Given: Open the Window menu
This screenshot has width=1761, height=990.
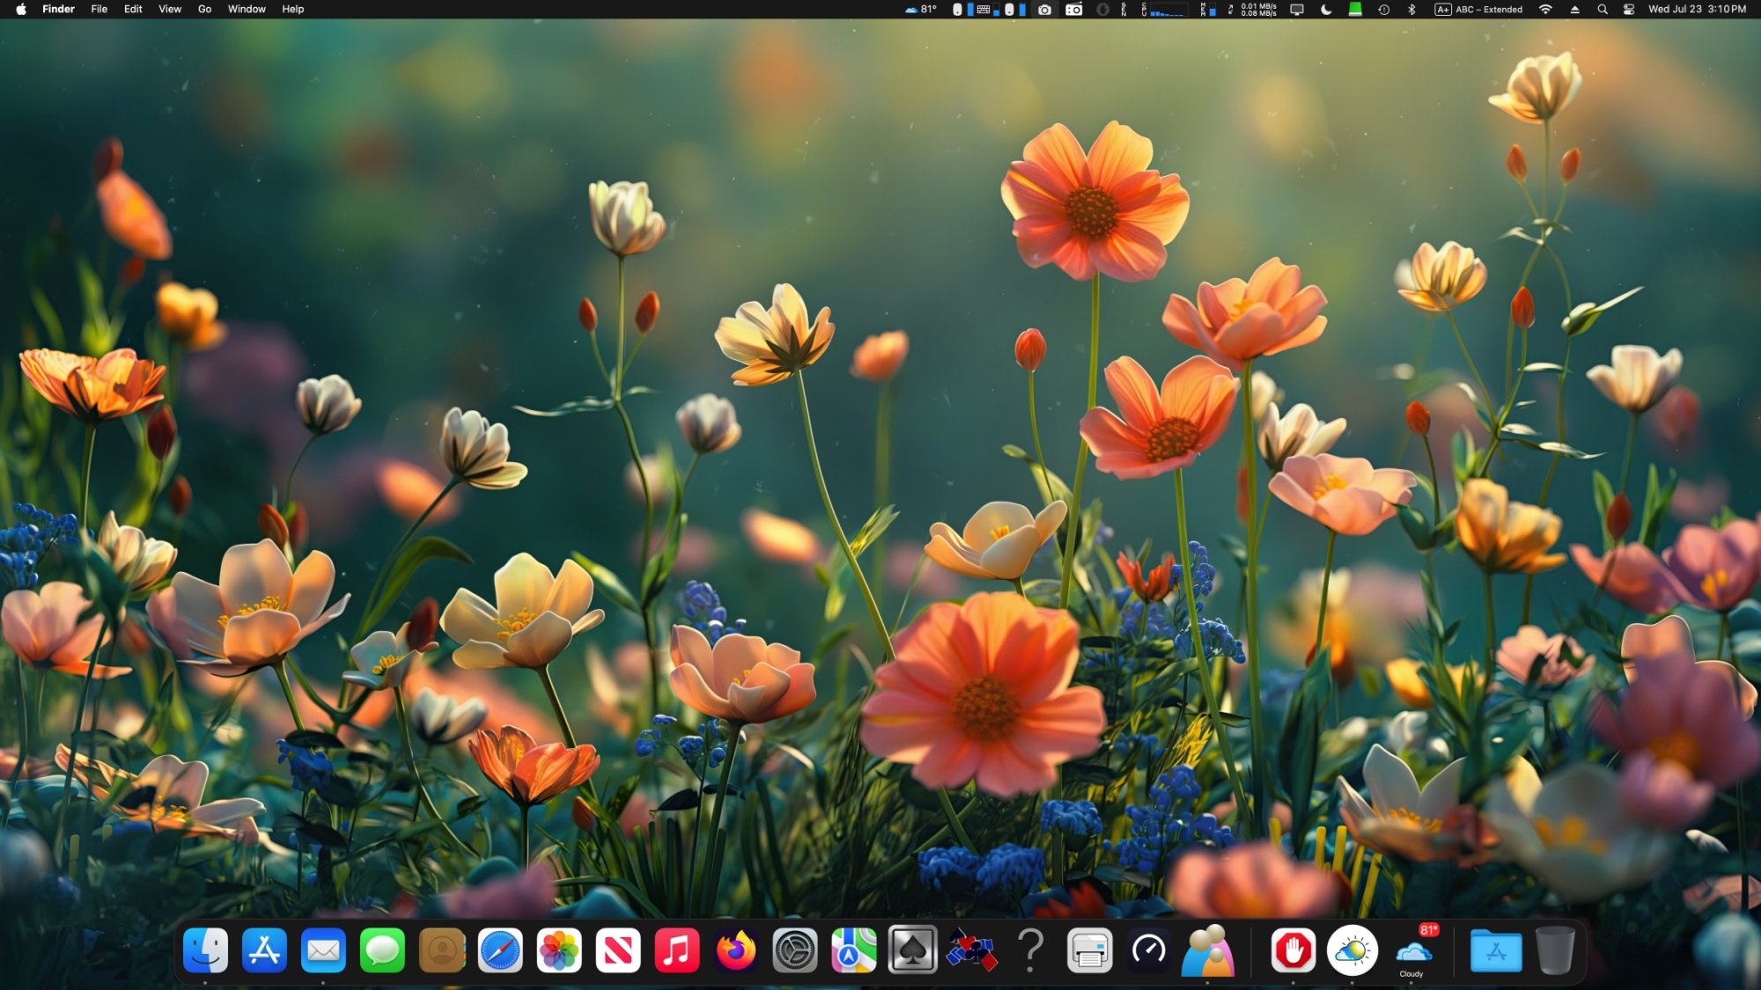Looking at the screenshot, I should (247, 9).
